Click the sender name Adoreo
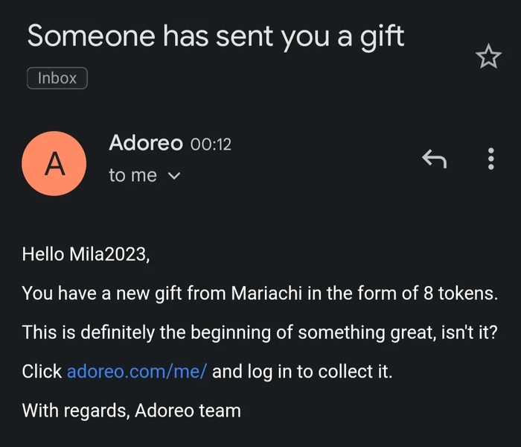The width and height of the screenshot is (521, 447). click(145, 143)
